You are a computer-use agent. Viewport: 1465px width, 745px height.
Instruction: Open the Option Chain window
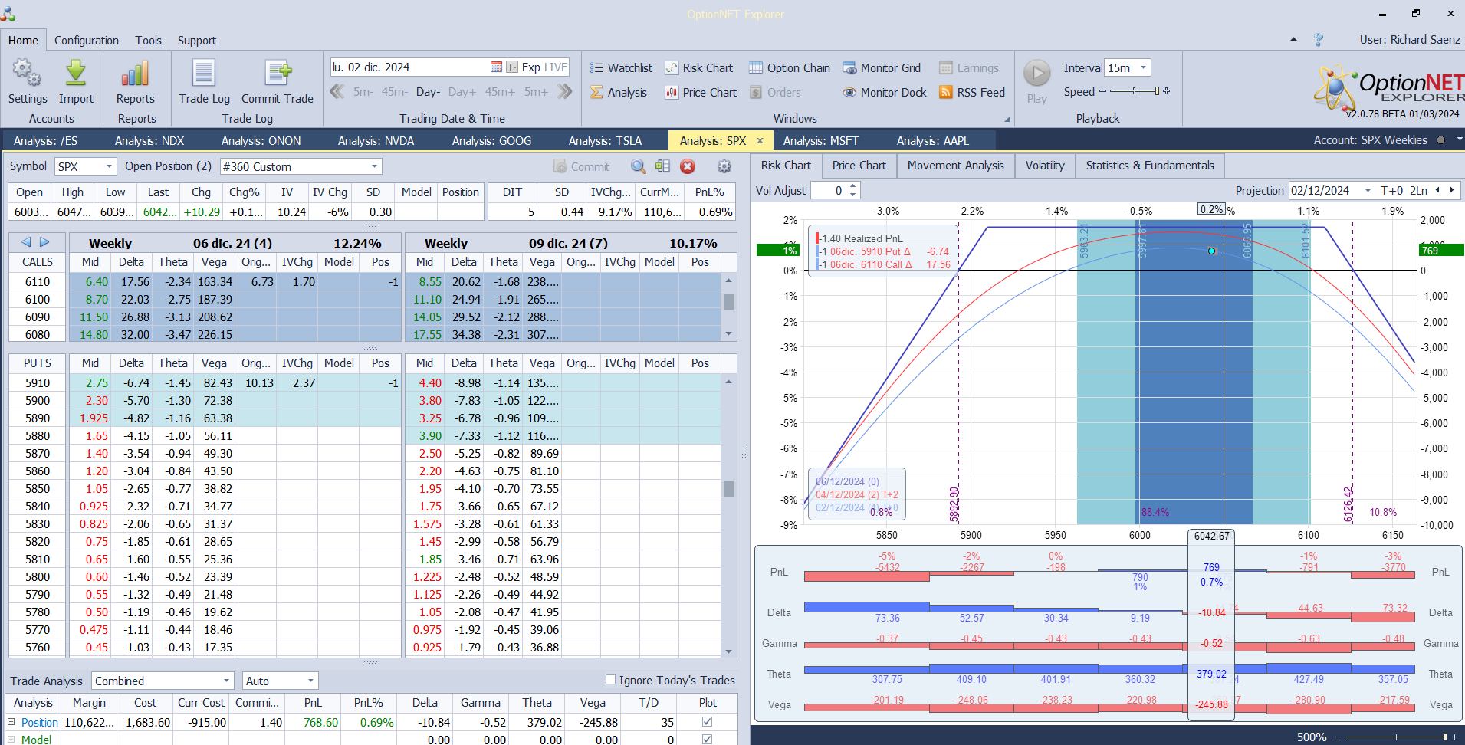[x=790, y=67]
